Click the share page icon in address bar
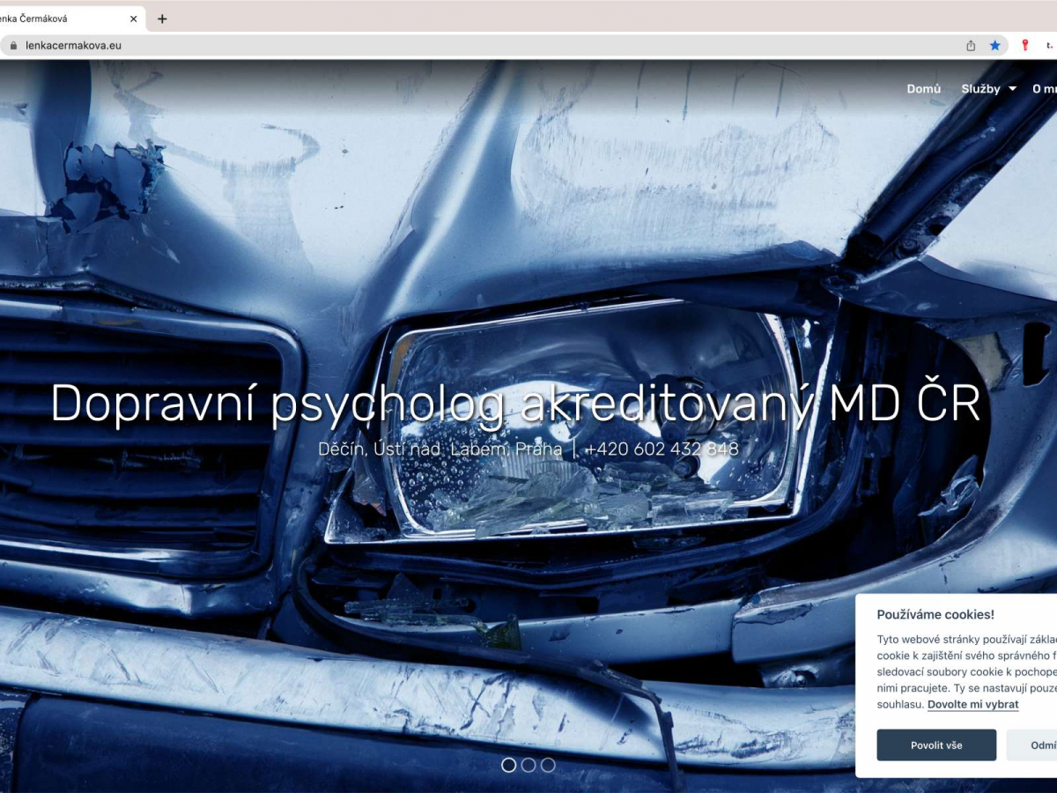Image resolution: width=1057 pixels, height=793 pixels. (x=971, y=45)
